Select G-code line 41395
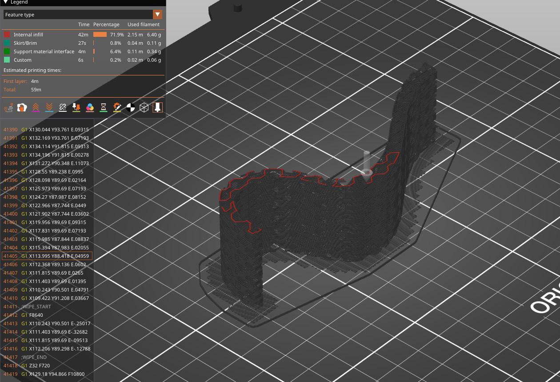 coord(47,172)
